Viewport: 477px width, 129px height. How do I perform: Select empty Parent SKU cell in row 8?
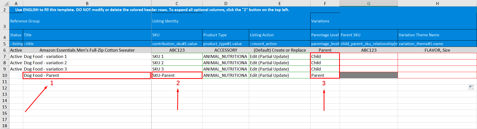[x=369, y=63]
